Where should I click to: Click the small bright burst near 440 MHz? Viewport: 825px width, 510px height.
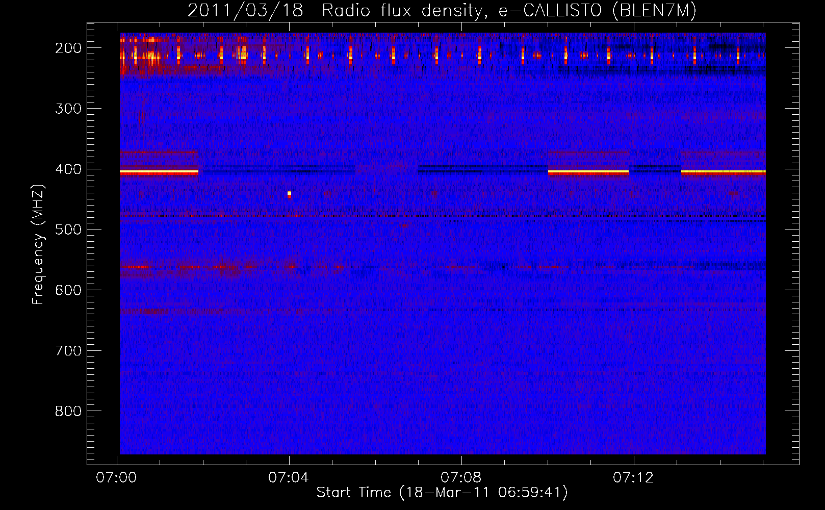[x=289, y=194]
